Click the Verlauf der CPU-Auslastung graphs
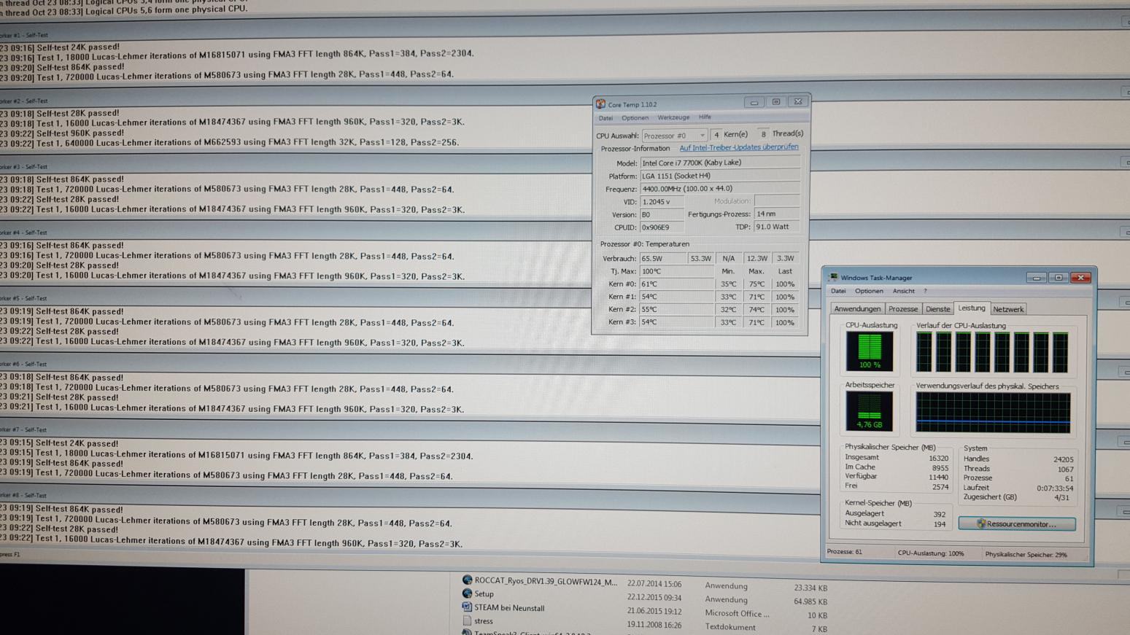This screenshot has height=635, width=1130. coord(992,353)
